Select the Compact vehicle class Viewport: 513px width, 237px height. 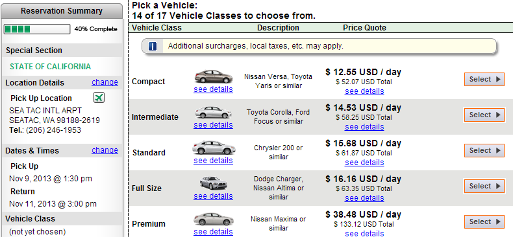pos(484,80)
